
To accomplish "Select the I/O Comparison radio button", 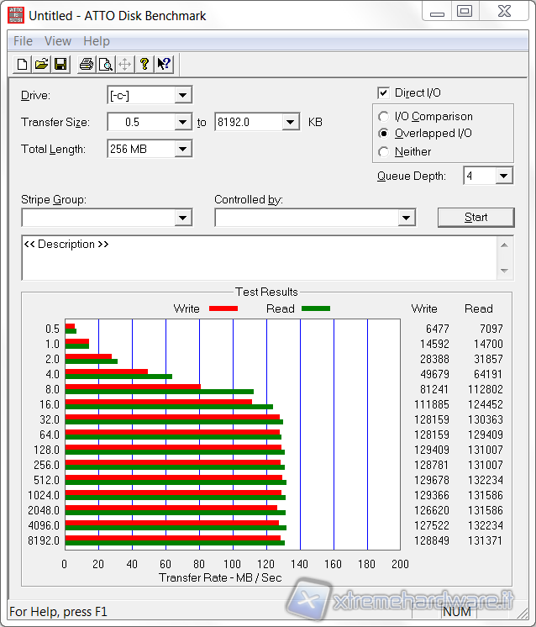I will click(x=384, y=117).
